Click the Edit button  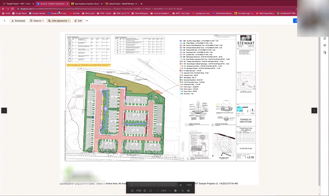[x=78, y=21]
